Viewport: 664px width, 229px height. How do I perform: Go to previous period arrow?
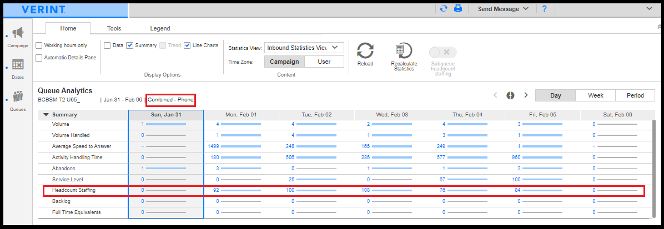[x=495, y=95]
